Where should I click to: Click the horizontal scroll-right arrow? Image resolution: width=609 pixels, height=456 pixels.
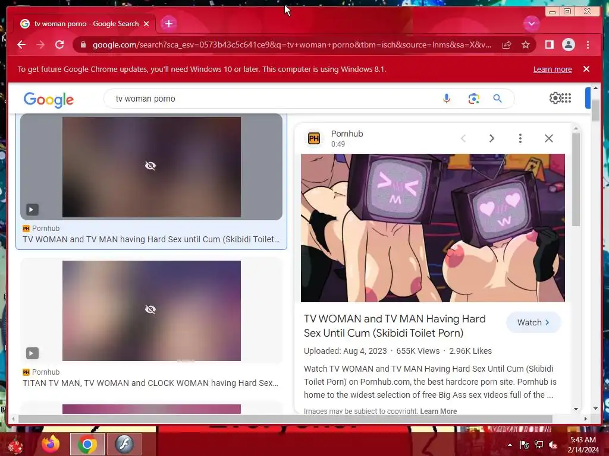(x=586, y=419)
